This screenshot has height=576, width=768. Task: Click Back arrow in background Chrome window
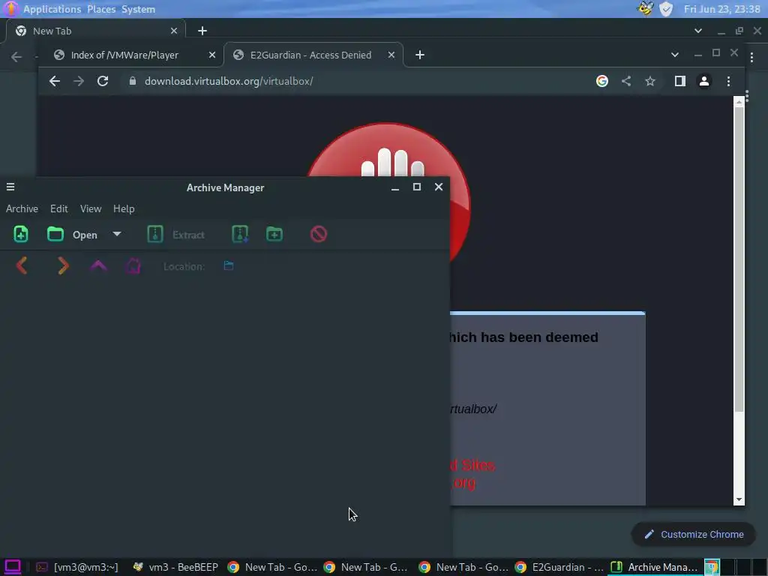coord(16,57)
